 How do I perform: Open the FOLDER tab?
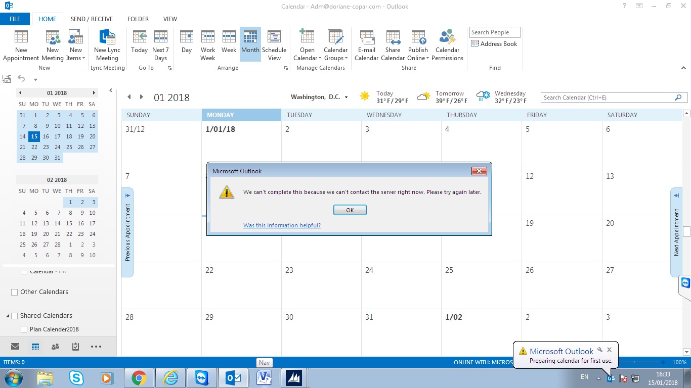coord(138,19)
